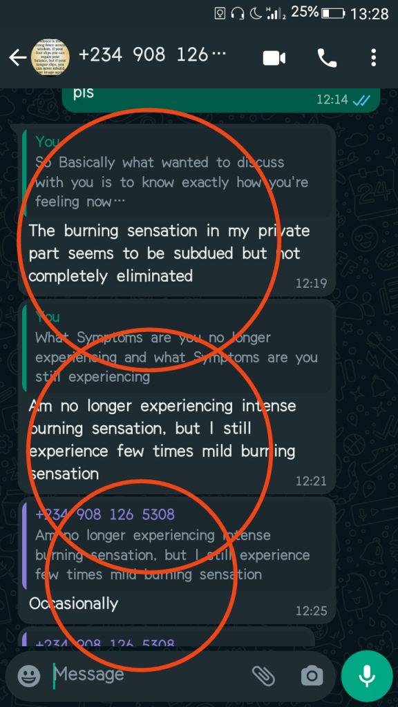The image size is (398, 707).
Task: Open the camera from message bar
Action: pos(312,675)
